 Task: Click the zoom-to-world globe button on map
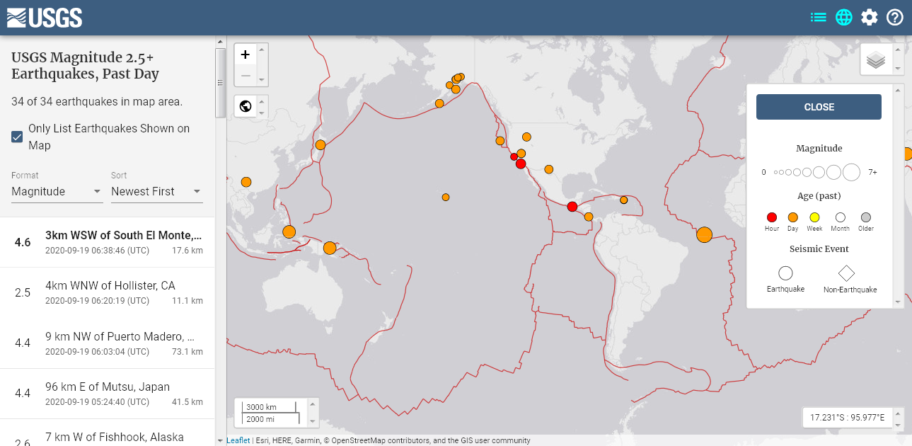point(246,106)
